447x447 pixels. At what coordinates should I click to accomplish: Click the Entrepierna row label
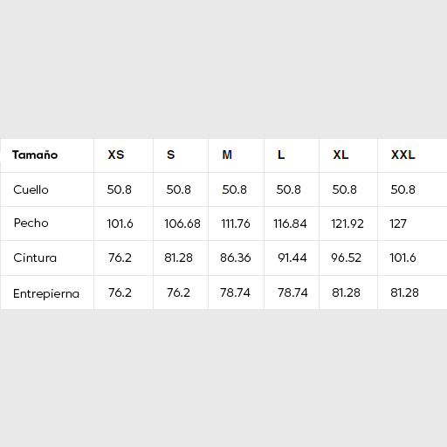click(x=46, y=293)
